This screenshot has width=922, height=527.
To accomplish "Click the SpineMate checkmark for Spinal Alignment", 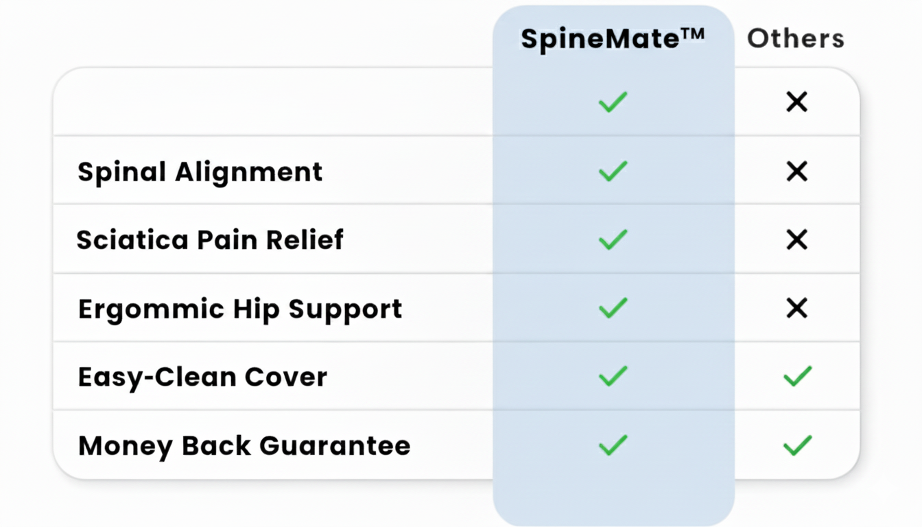I will 613,171.
